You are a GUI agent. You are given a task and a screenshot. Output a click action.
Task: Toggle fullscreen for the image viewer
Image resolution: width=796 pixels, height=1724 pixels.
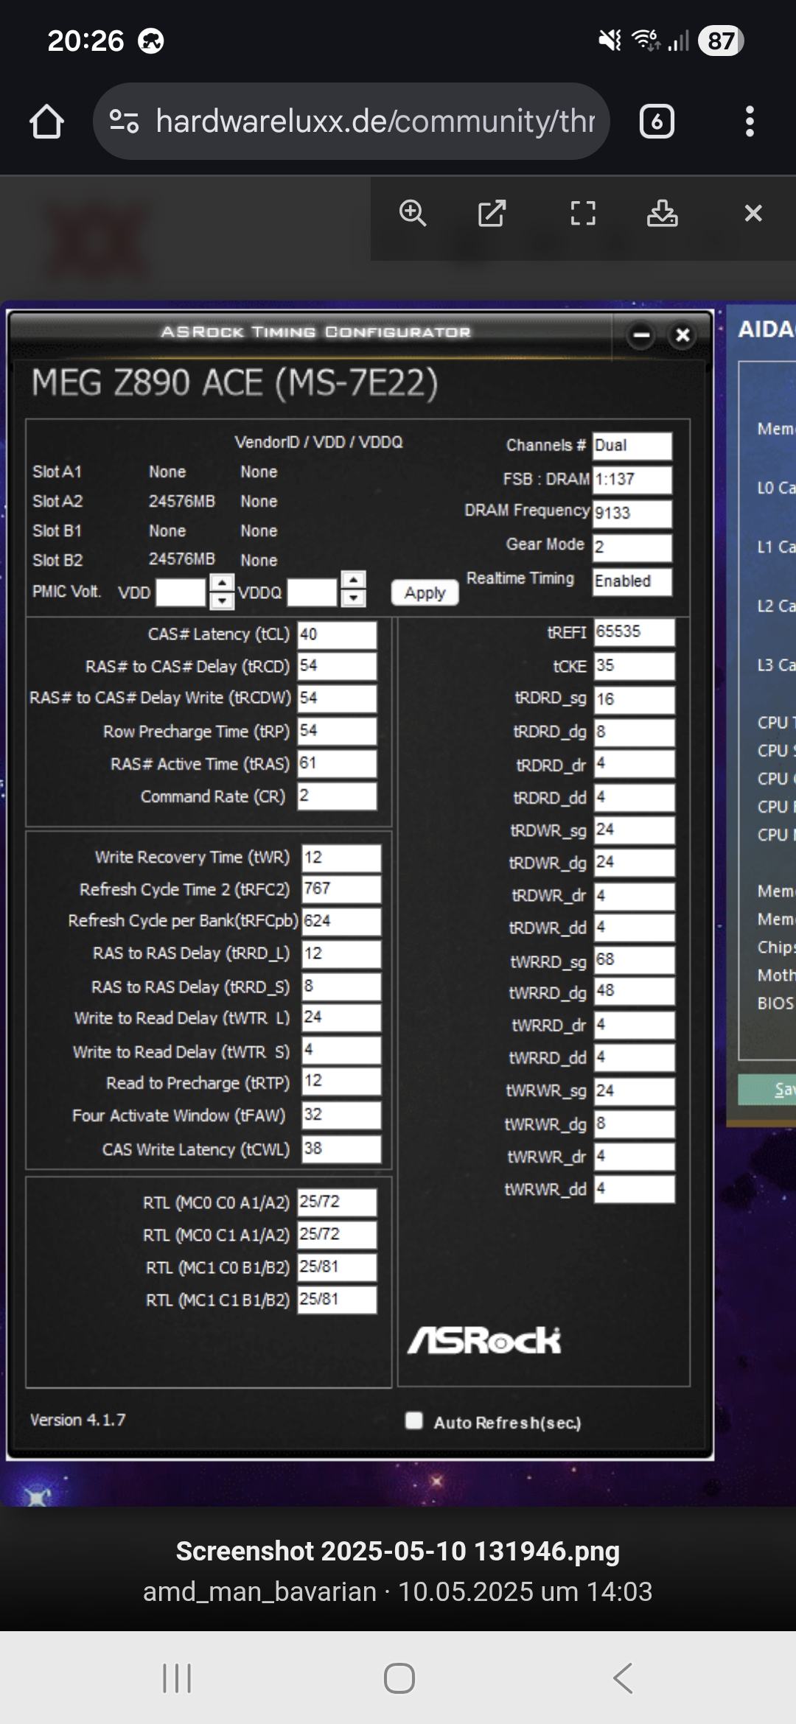click(583, 214)
